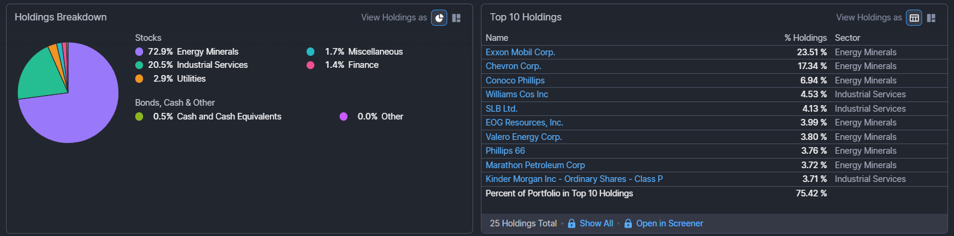
Task: Click the 3.72 % holdings value
Action: [x=814, y=165]
